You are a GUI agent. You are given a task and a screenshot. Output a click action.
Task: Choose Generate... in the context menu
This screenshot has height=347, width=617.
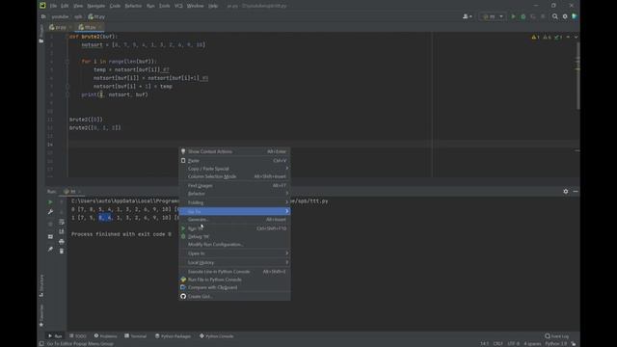[x=234, y=219]
